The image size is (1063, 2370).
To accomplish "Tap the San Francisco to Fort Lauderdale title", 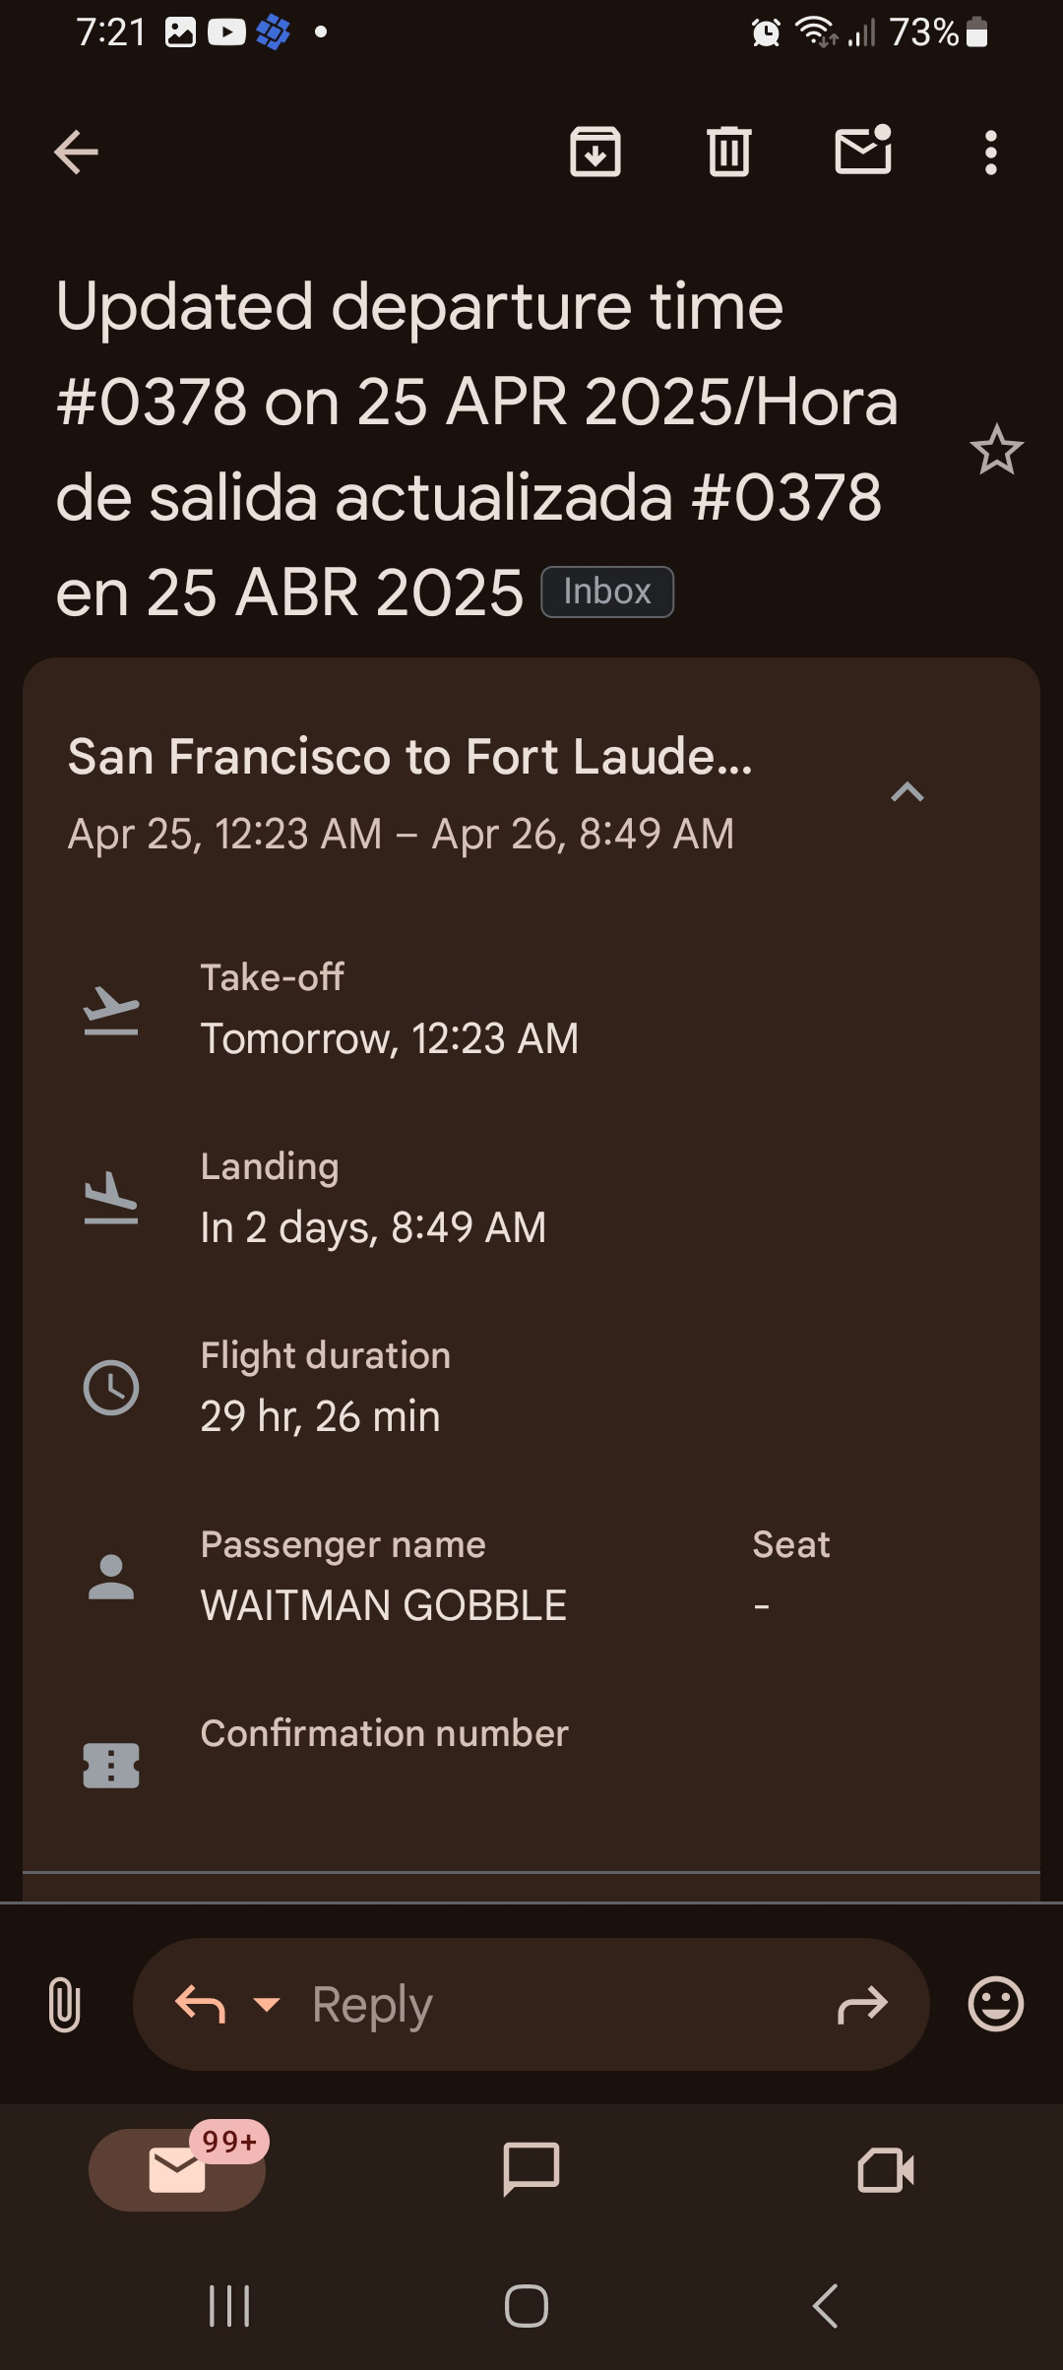I will click(x=410, y=757).
